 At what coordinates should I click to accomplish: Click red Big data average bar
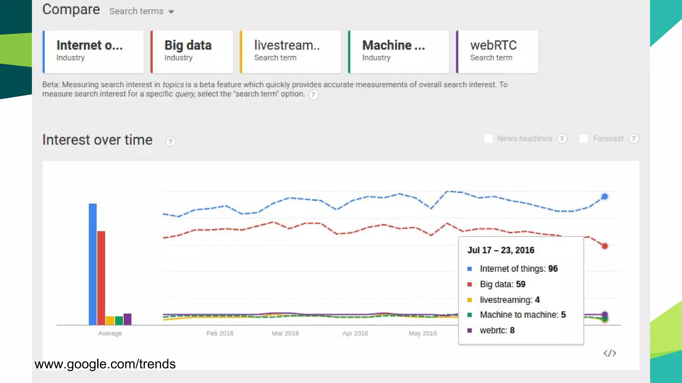coord(101,278)
